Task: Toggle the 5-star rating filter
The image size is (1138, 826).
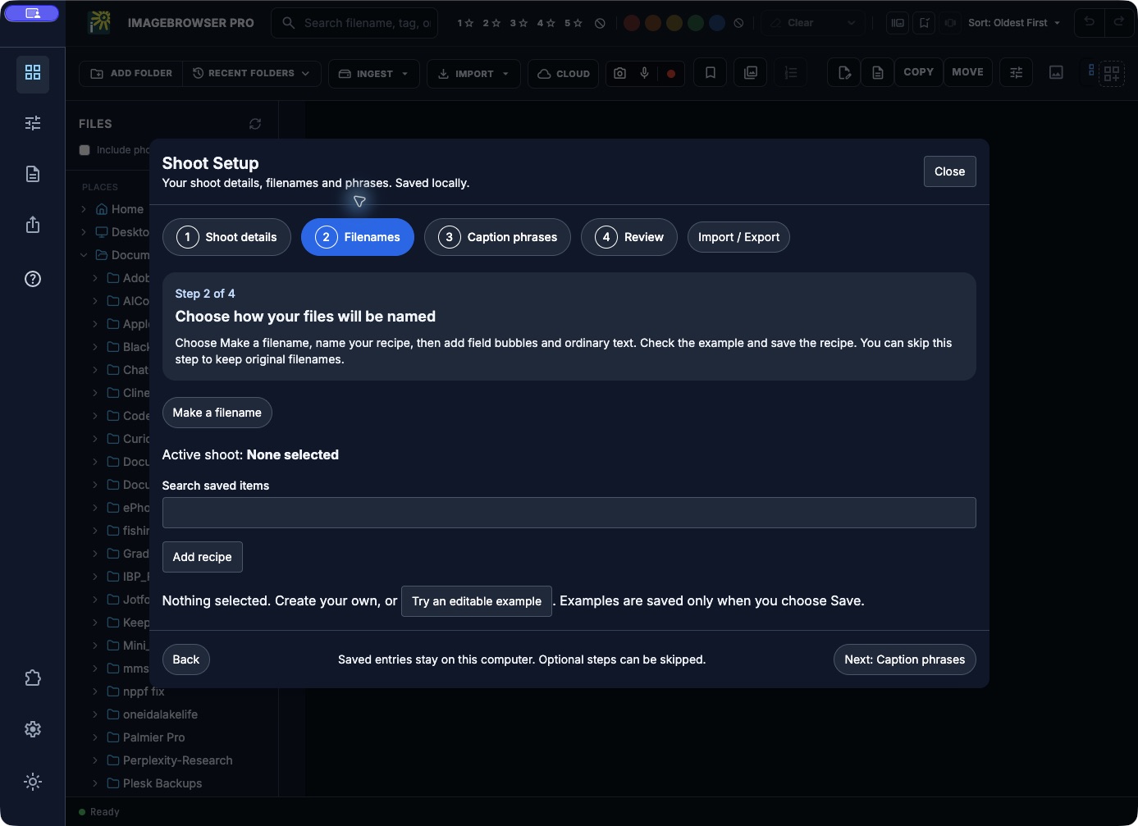Action: (x=574, y=23)
